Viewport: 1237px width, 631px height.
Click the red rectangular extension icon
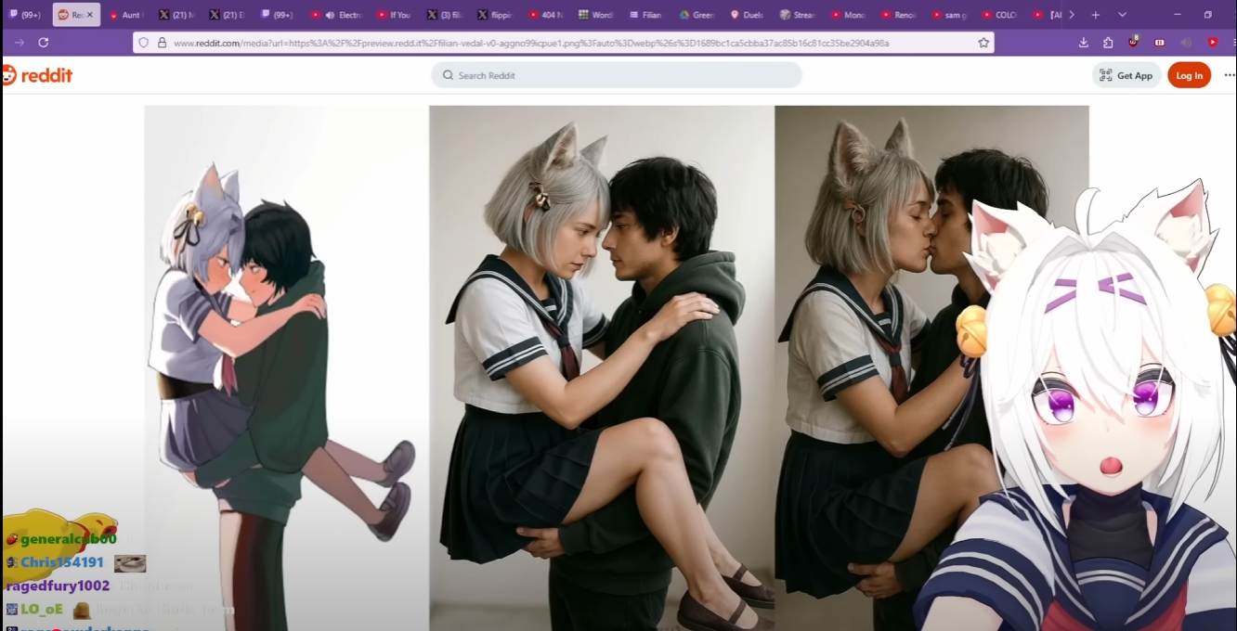(x=1160, y=43)
